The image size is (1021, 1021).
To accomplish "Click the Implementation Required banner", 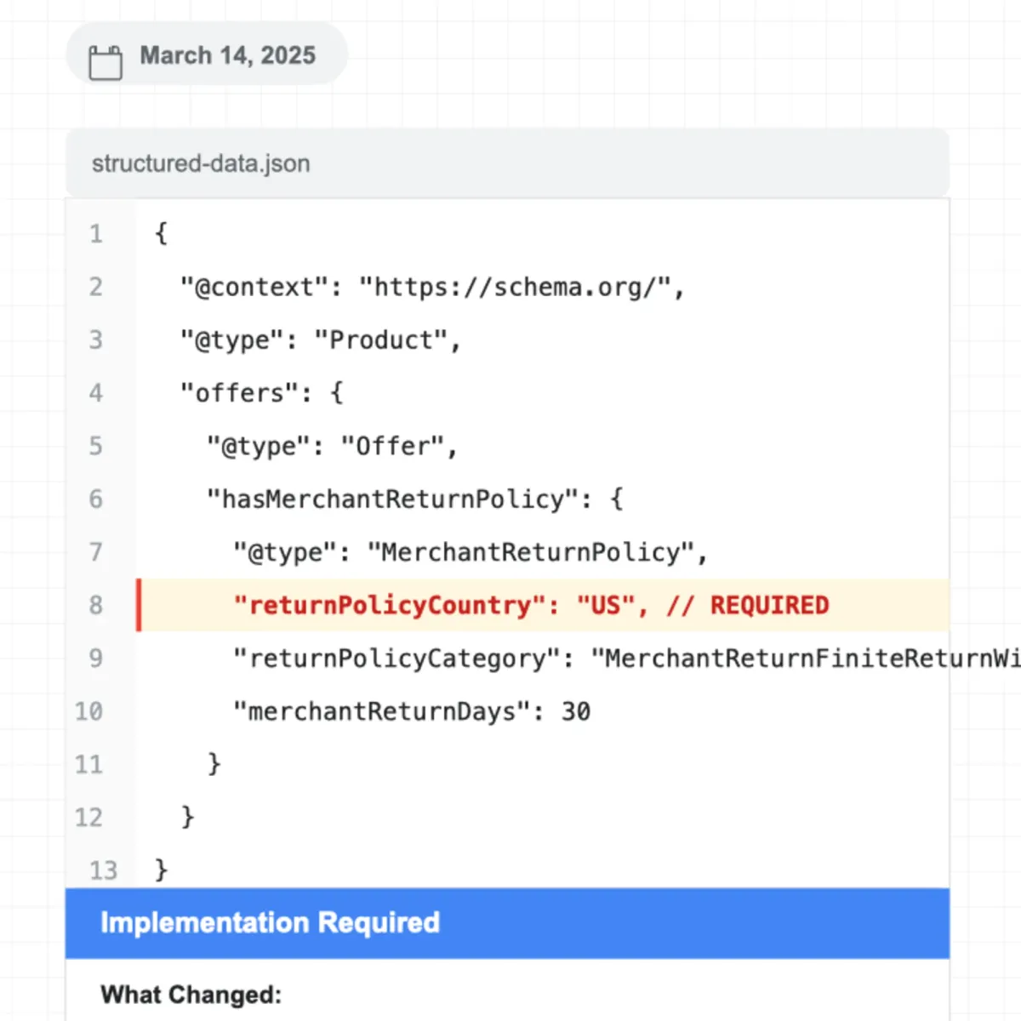I will click(x=270, y=923).
